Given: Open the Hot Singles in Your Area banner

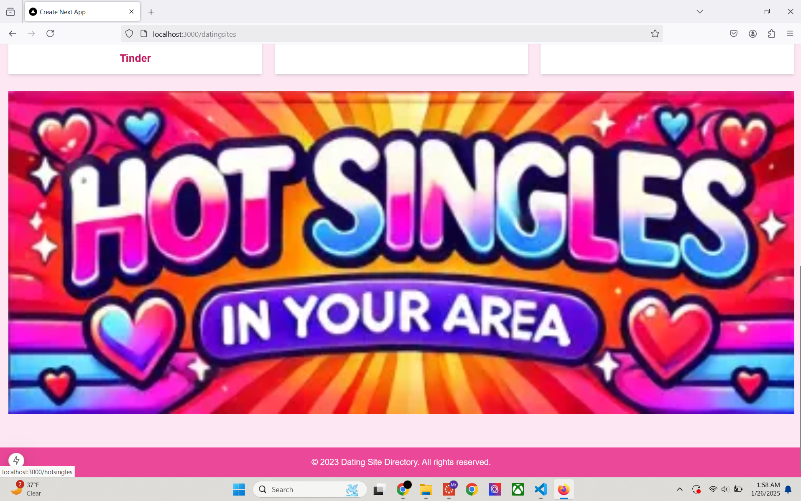Looking at the screenshot, I should coord(401,252).
